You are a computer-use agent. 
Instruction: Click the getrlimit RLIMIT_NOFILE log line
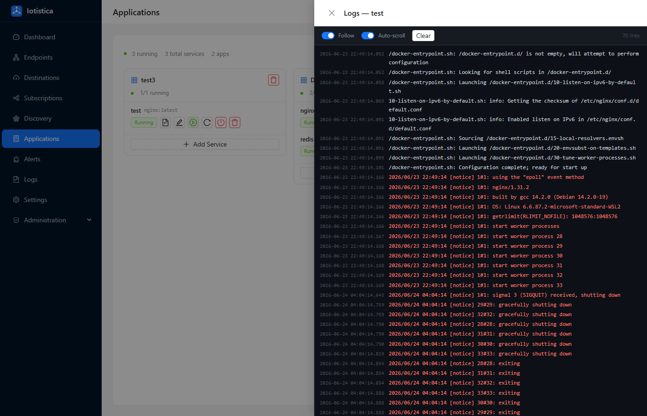pos(479,216)
